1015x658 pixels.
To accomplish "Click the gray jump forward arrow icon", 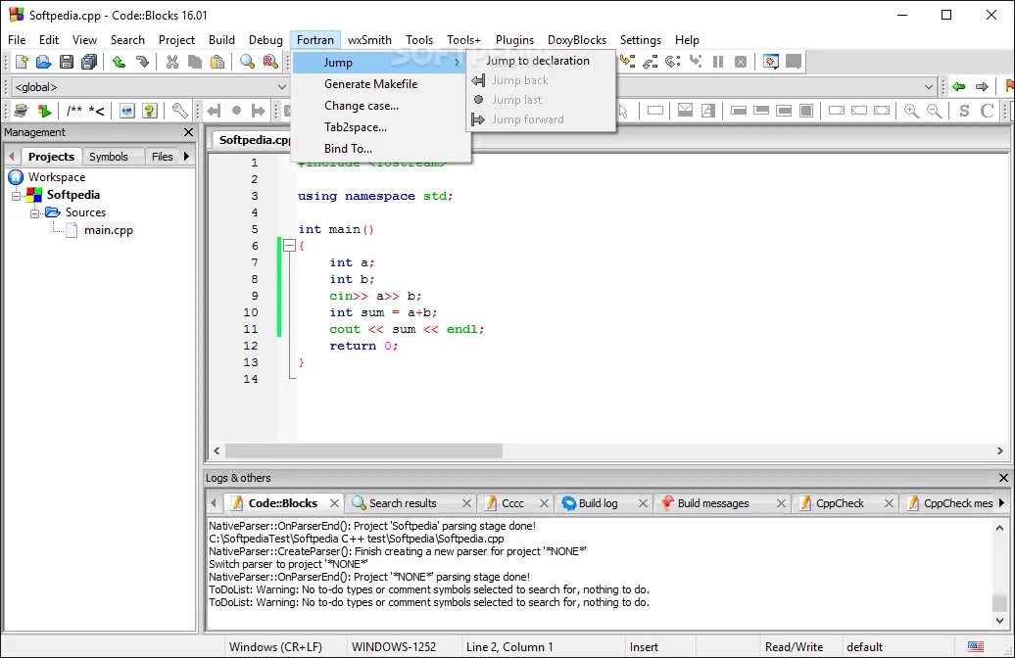I will [982, 86].
